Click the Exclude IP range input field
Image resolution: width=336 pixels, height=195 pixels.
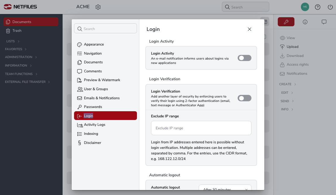point(201,128)
